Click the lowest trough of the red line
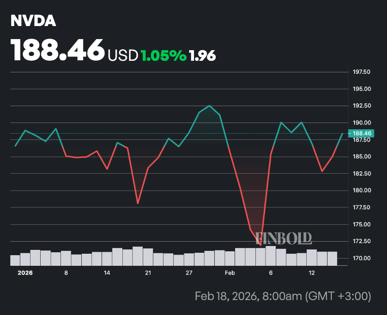Image resolution: width=387 pixels, height=315 pixels. tap(261, 245)
